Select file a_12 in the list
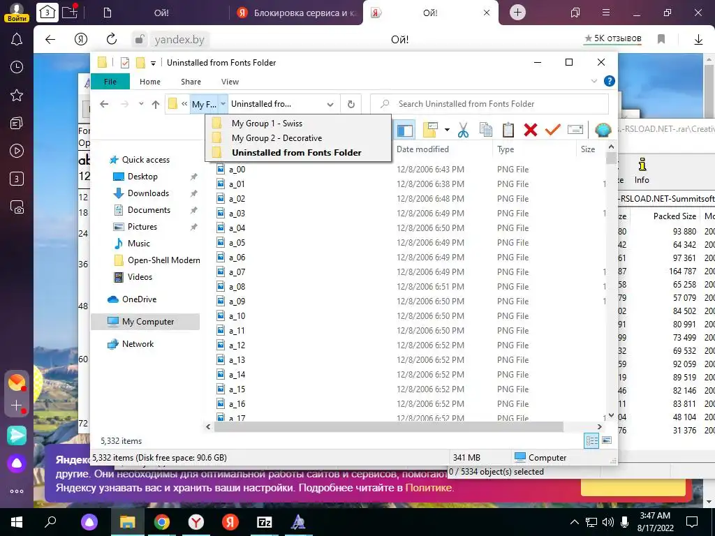715x536 pixels. [237, 345]
